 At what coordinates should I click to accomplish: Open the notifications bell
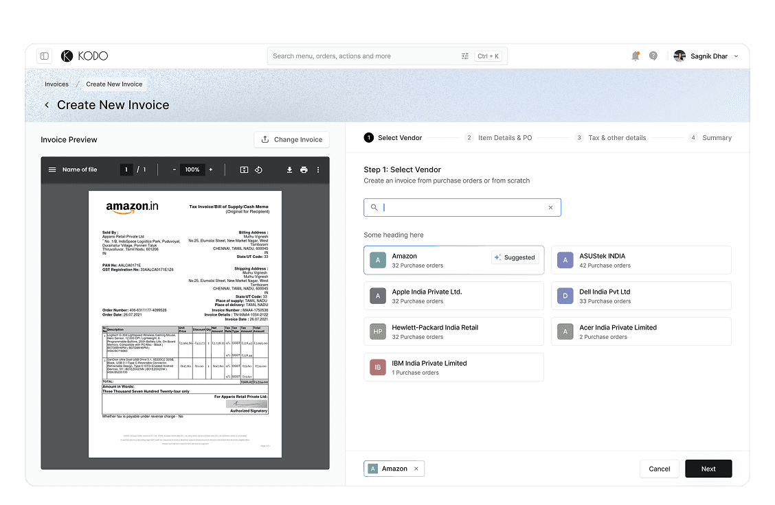636,56
